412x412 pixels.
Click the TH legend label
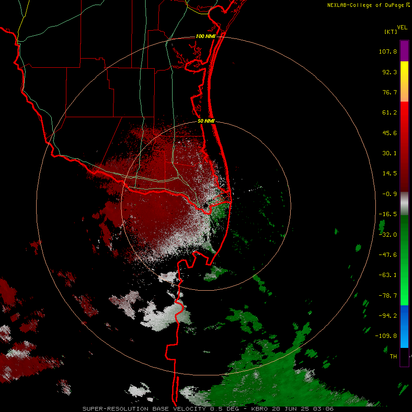point(393,357)
